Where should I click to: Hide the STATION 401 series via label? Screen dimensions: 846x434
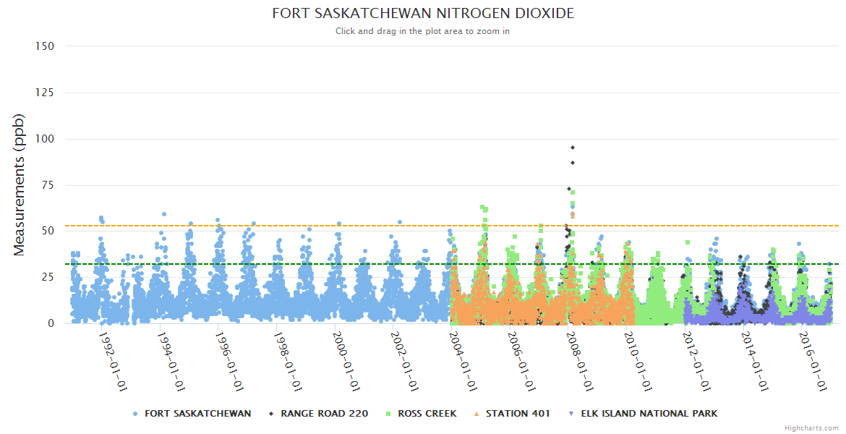[x=518, y=414]
